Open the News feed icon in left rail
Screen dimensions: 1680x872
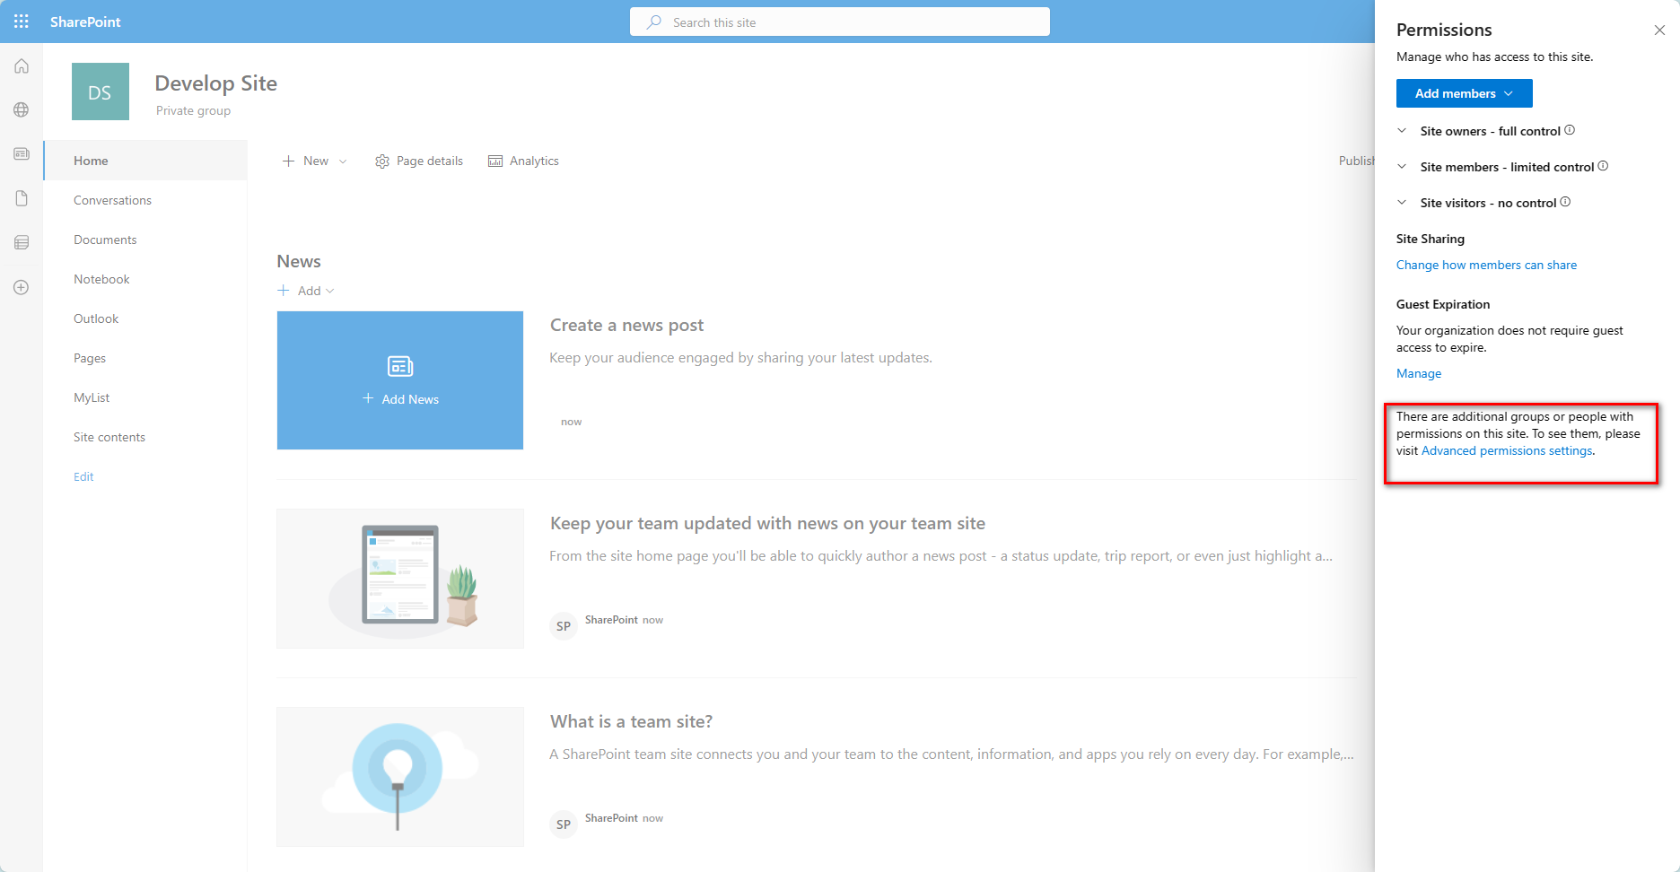21,153
